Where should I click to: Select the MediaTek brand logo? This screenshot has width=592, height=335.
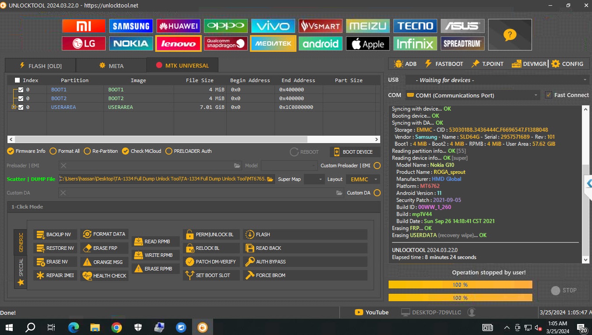click(x=273, y=43)
